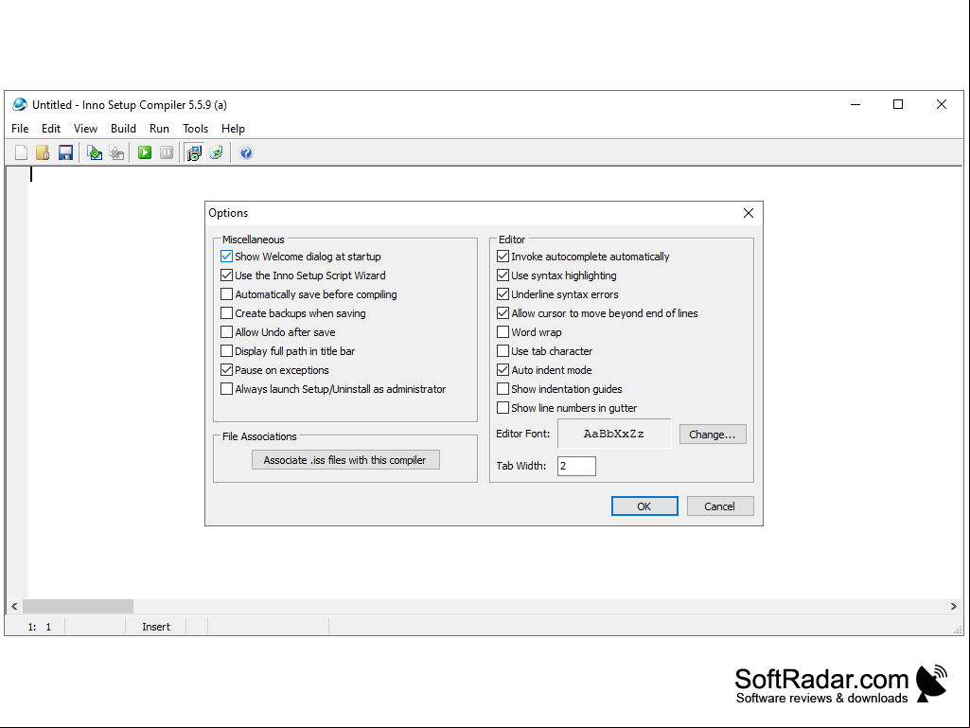Click the Pause toolbar icon
This screenshot has height=728, width=970.
pos(167,153)
